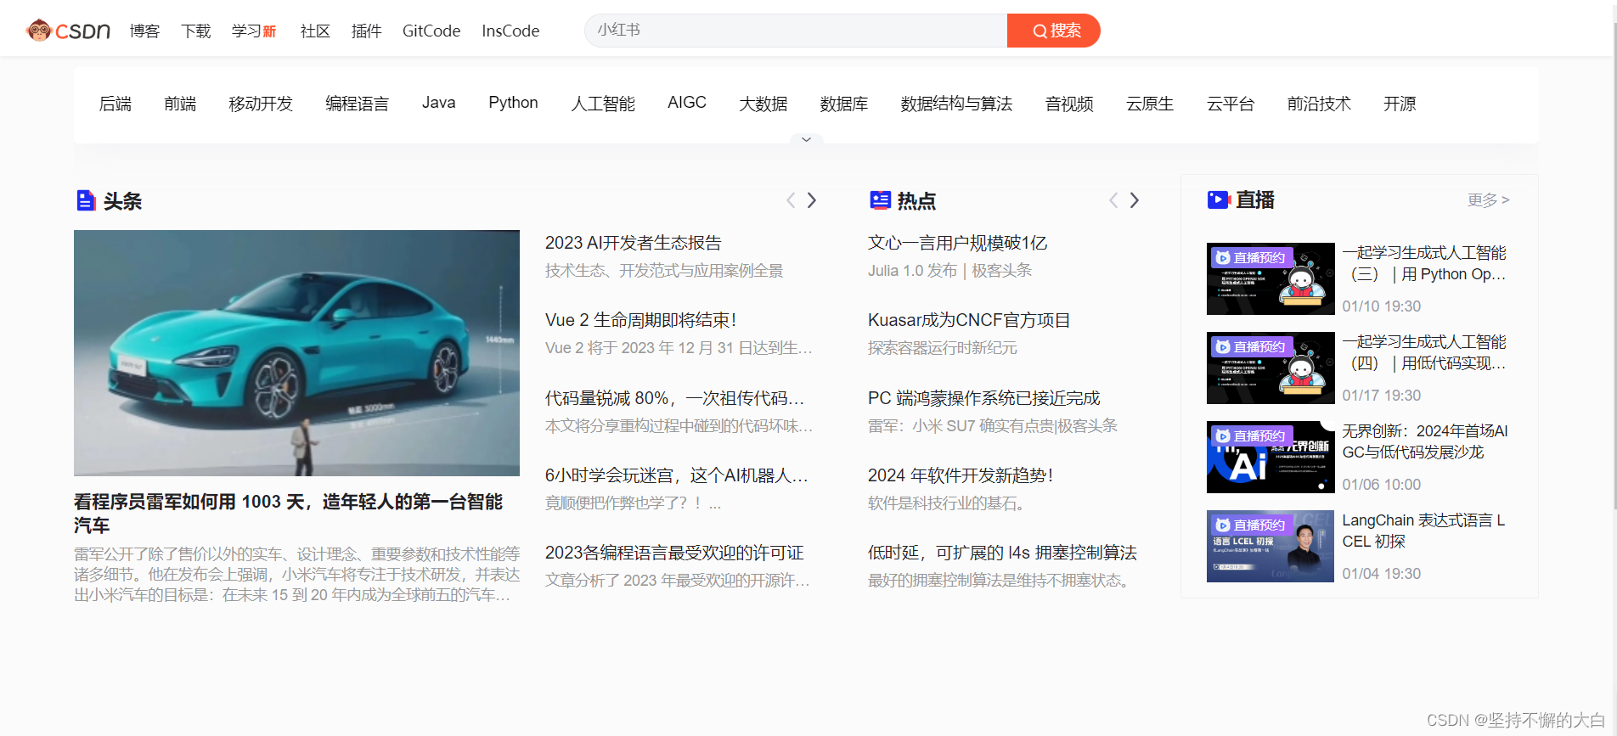This screenshot has width=1617, height=736.
Task: Open 代码量锐减 80% article
Action: (x=674, y=398)
